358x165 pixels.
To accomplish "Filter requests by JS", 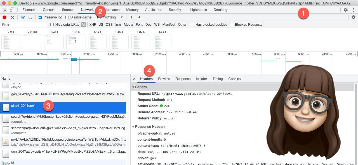I will (x=101, y=25).
